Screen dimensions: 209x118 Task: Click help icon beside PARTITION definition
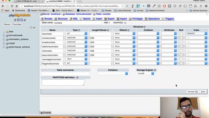77,78
